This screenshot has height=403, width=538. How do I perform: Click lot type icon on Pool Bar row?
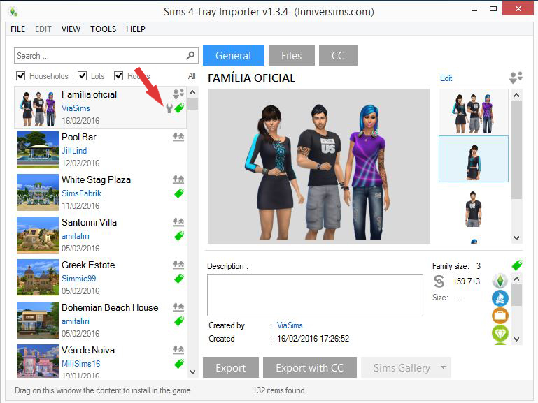click(178, 137)
